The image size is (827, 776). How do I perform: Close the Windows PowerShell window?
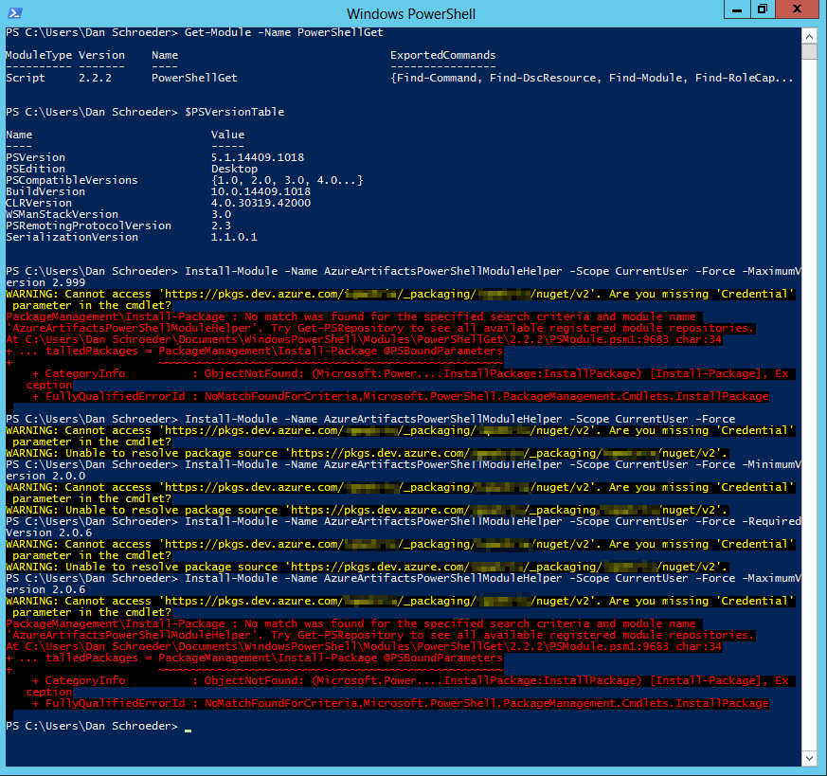(x=797, y=9)
